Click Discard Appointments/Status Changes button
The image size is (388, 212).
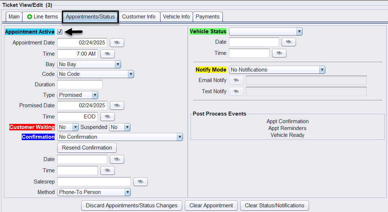(x=132, y=205)
